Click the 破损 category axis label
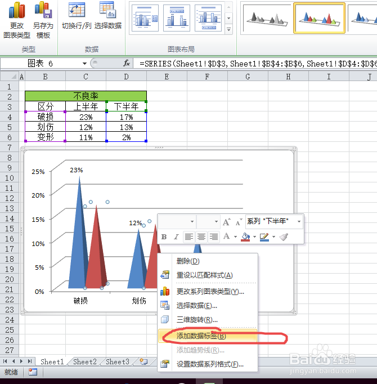377x384 pixels. (80, 301)
